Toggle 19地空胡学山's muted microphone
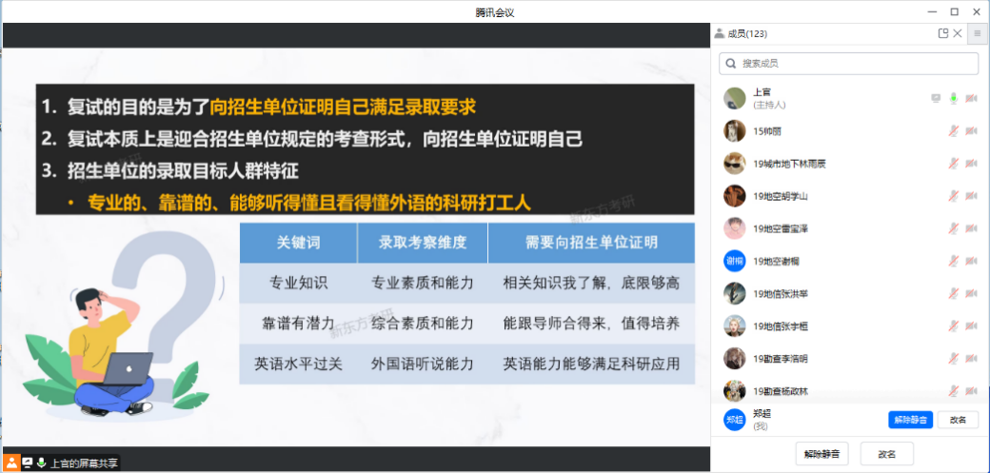The image size is (990, 473). (x=953, y=196)
